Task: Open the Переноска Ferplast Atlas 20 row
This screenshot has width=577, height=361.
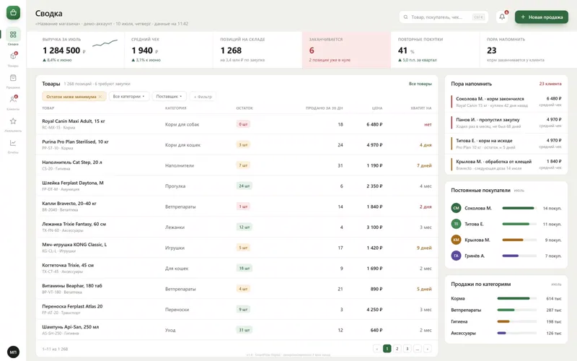Action: (x=237, y=310)
